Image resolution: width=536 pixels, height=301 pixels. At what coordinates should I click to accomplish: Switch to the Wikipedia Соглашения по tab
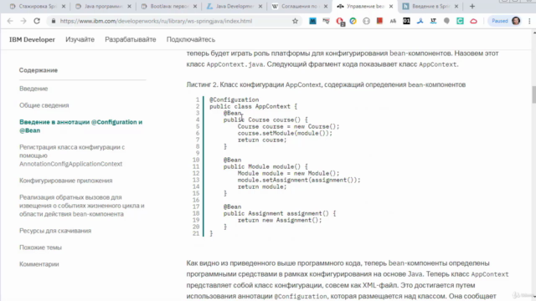pos(300,6)
